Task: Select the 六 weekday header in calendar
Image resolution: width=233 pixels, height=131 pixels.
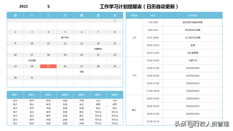Action: (115, 15)
